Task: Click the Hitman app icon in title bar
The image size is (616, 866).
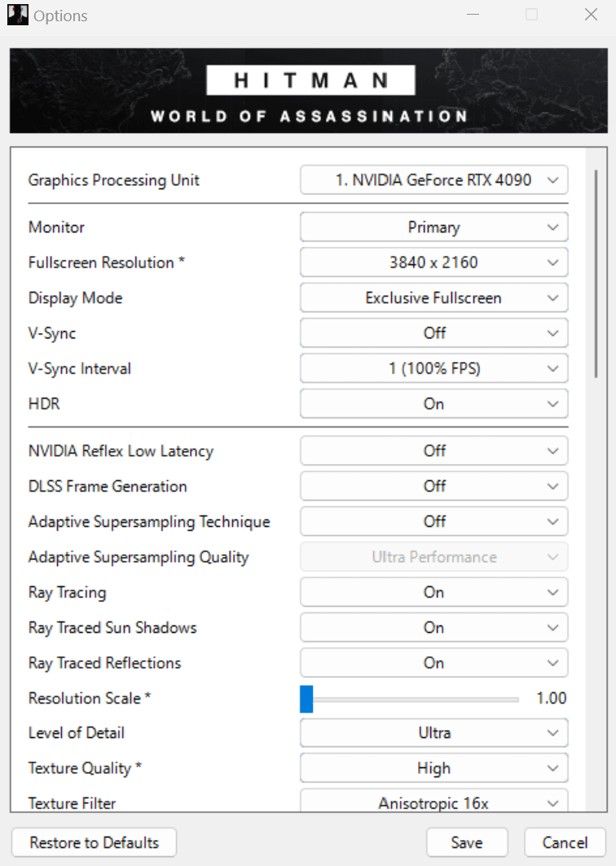Action: [18, 15]
